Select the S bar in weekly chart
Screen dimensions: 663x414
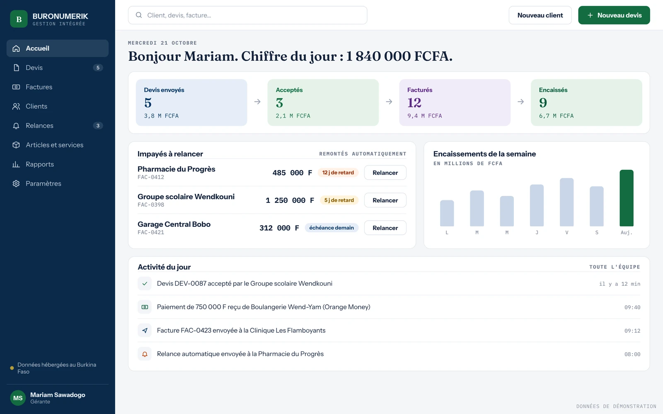point(597,206)
